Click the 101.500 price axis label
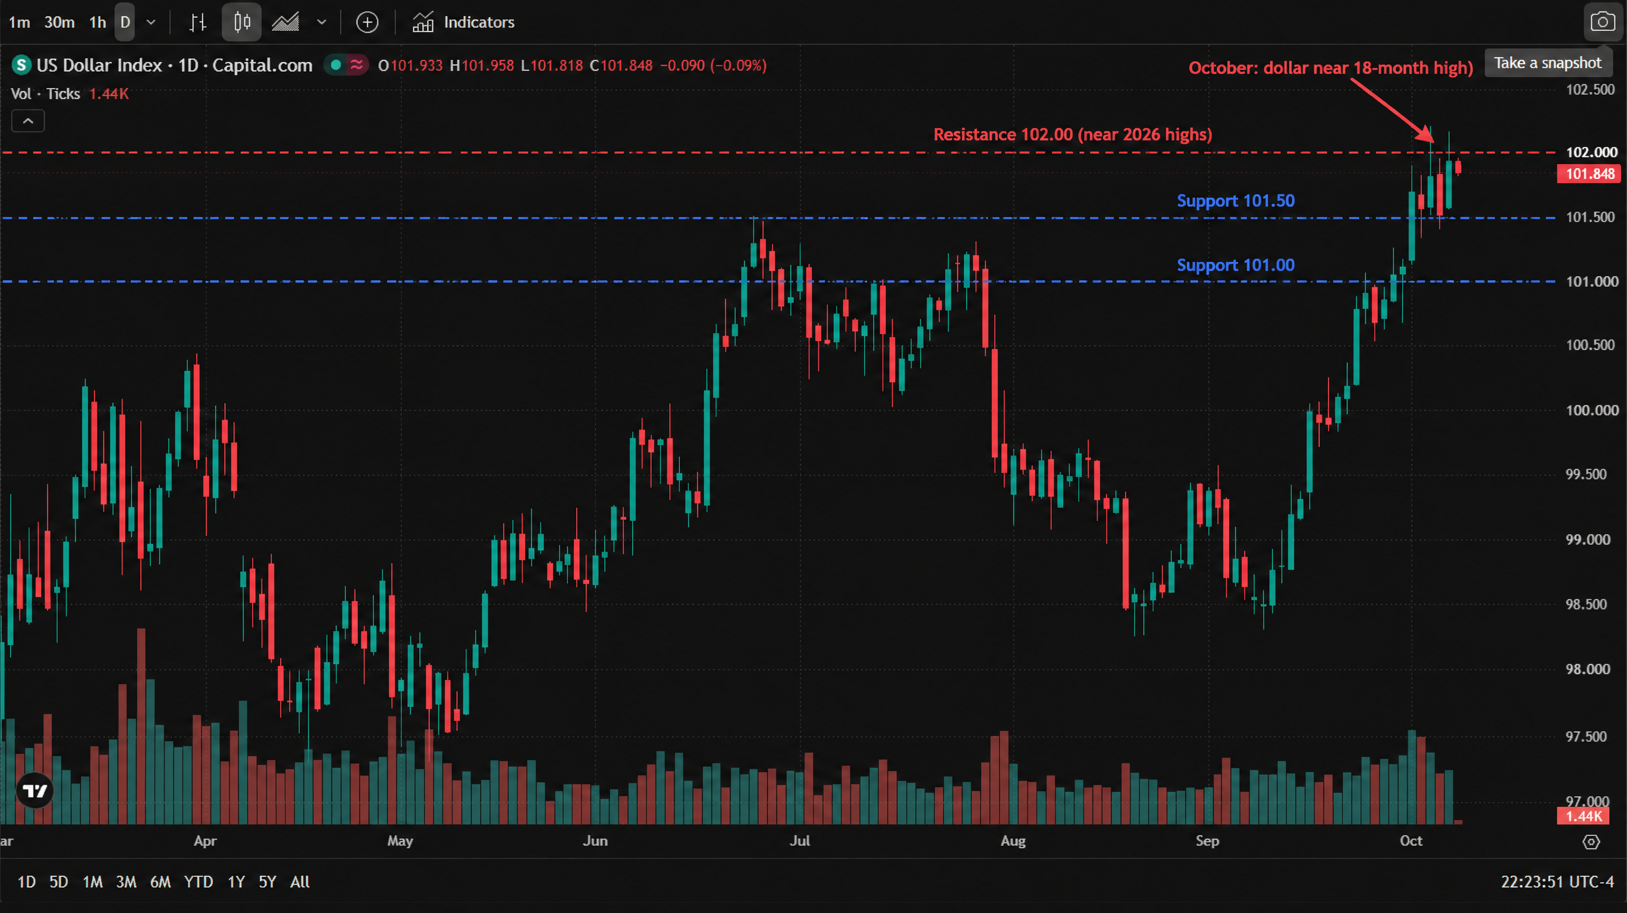The width and height of the screenshot is (1627, 913). tap(1590, 217)
